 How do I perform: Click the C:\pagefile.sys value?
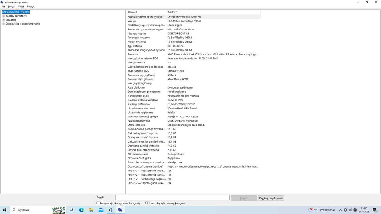[x=176, y=154]
